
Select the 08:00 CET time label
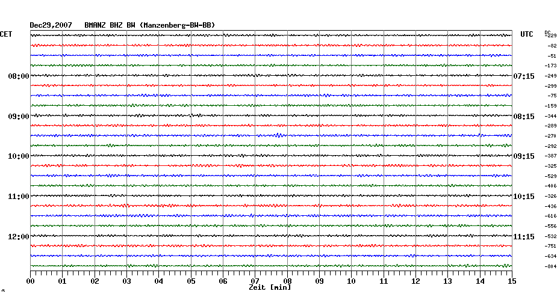pos(19,76)
